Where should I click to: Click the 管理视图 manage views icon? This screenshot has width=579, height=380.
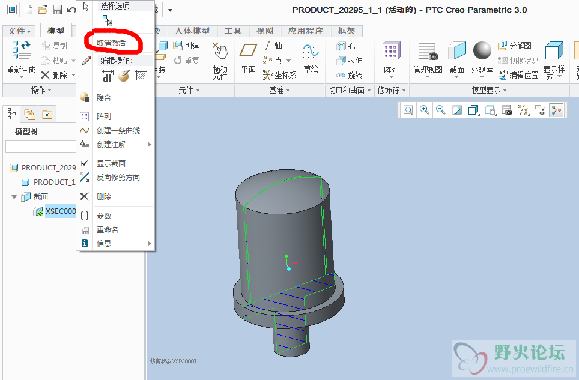(x=428, y=50)
